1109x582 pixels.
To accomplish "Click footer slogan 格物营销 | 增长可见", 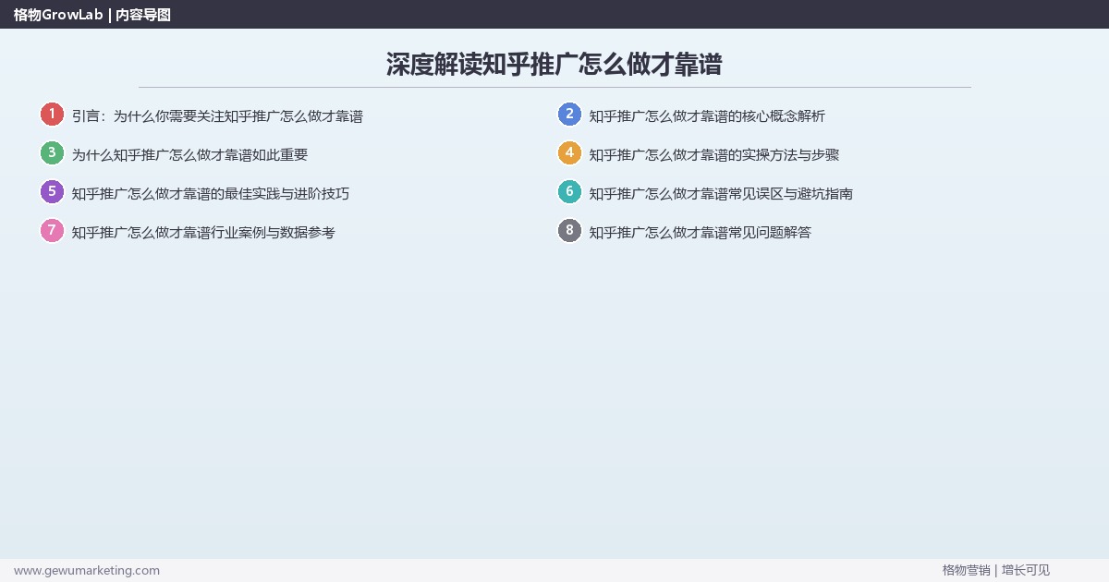I will click(x=996, y=571).
